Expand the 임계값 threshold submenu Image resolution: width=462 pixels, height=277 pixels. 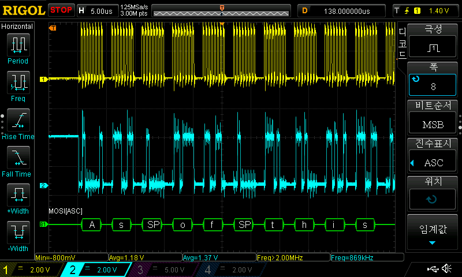pyautogui.click(x=433, y=234)
